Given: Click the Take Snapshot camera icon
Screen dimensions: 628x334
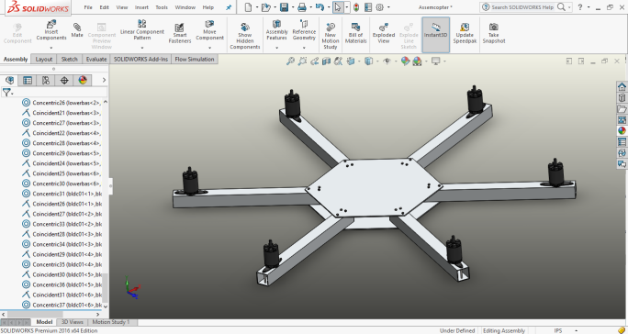Looking at the screenshot, I should pyautogui.click(x=493, y=33).
